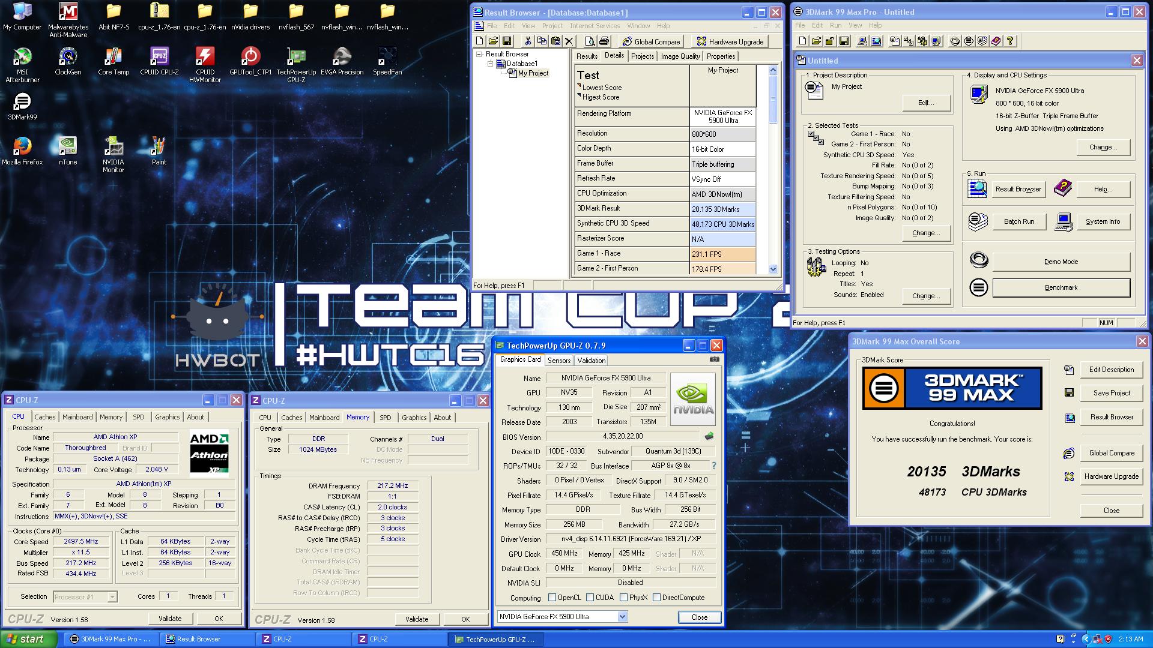Screen dimensions: 1153x648
Task: Click Edit... in Project Description section
Action: tap(926, 103)
